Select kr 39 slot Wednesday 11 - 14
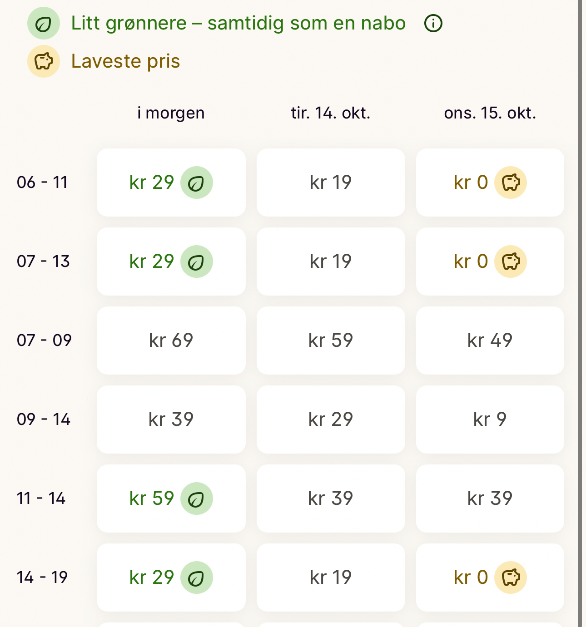The width and height of the screenshot is (586, 627). point(490,499)
